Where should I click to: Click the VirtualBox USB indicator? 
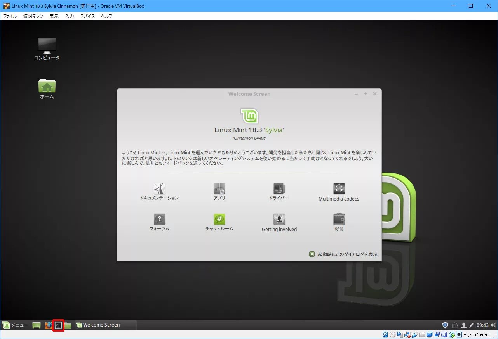[x=415, y=334]
